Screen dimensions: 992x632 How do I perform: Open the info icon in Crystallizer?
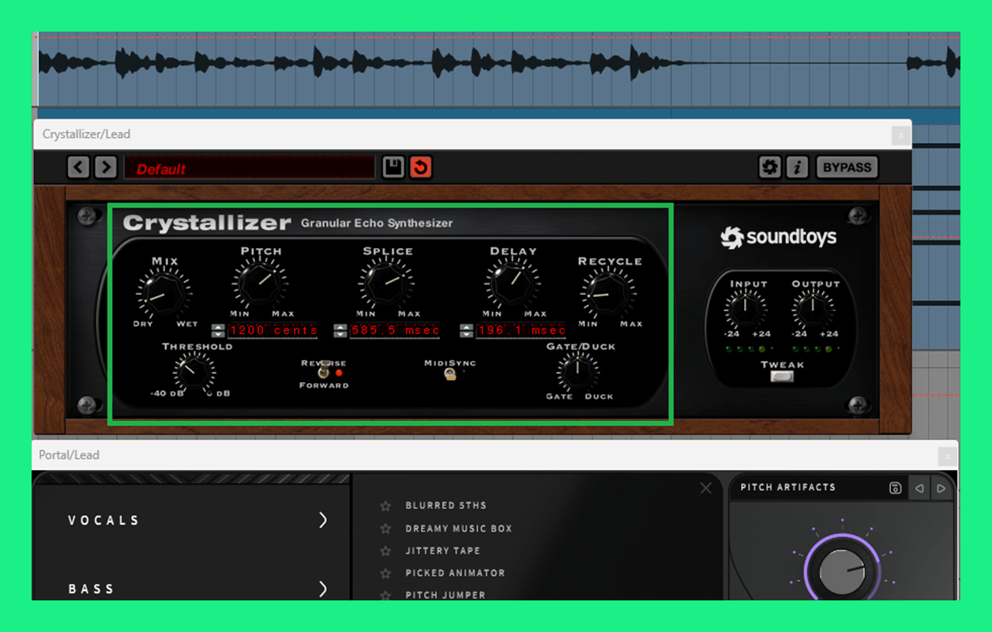798,167
